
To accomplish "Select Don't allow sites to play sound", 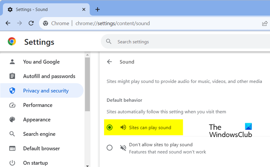I will pos(110,148).
